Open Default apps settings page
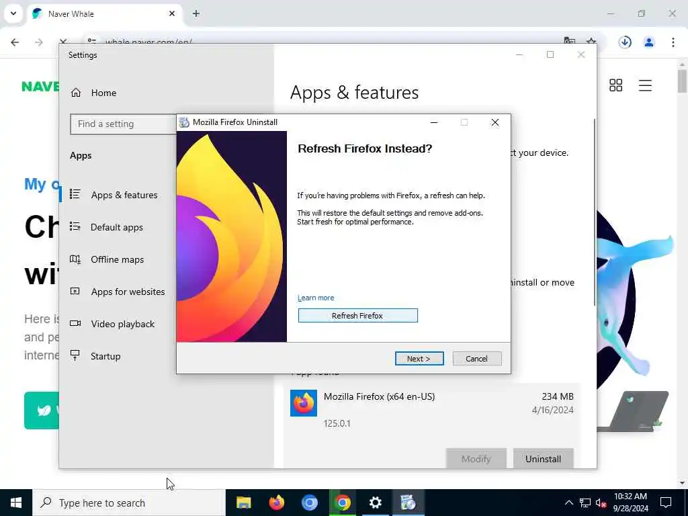This screenshot has width=688, height=516. pyautogui.click(x=117, y=227)
